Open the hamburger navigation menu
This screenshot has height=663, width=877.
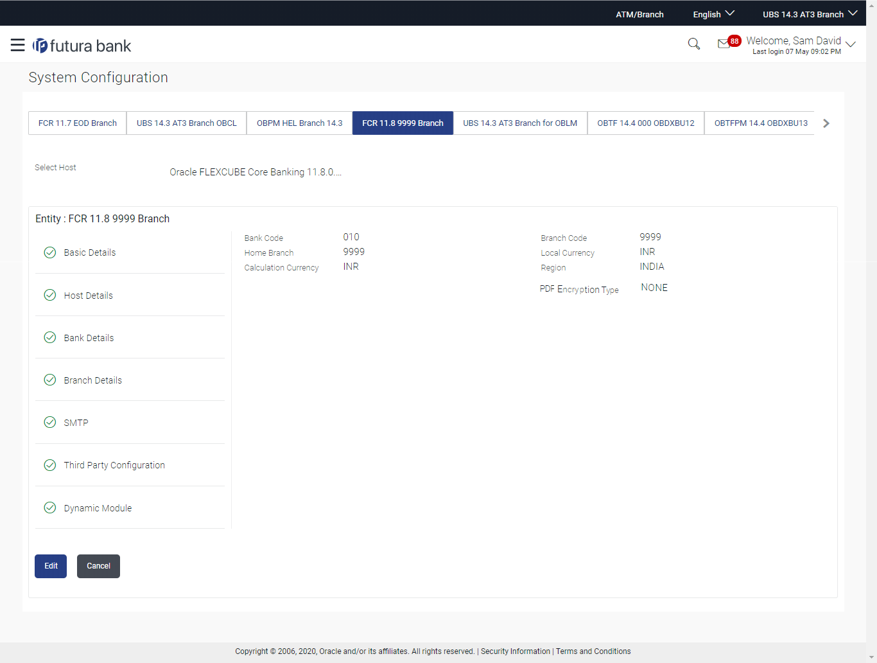[18, 45]
